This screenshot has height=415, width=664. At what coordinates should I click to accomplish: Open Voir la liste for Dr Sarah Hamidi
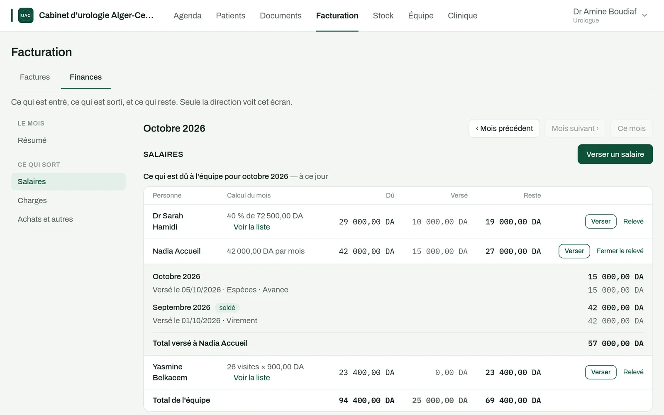click(252, 227)
